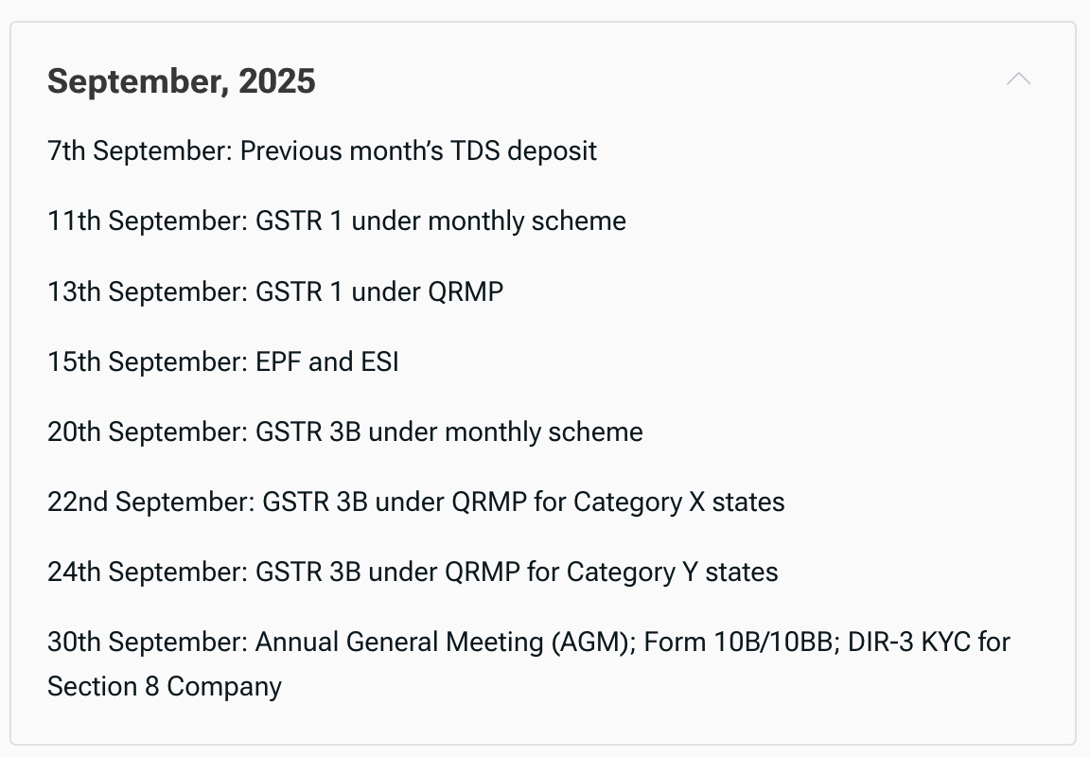Select the 30th September Annual General Meeting line
Screen dimensions: 1090x757
[x=528, y=664]
